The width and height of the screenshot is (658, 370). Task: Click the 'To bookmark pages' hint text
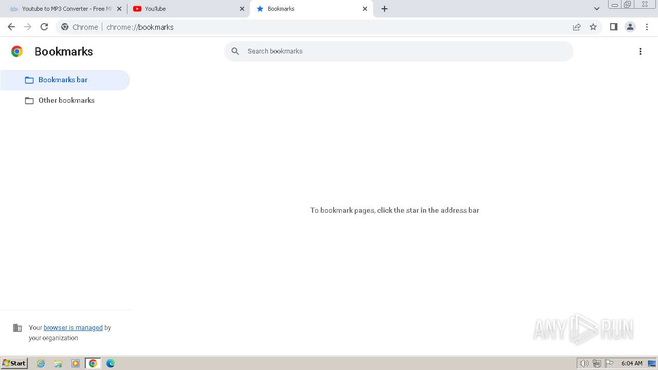(395, 210)
